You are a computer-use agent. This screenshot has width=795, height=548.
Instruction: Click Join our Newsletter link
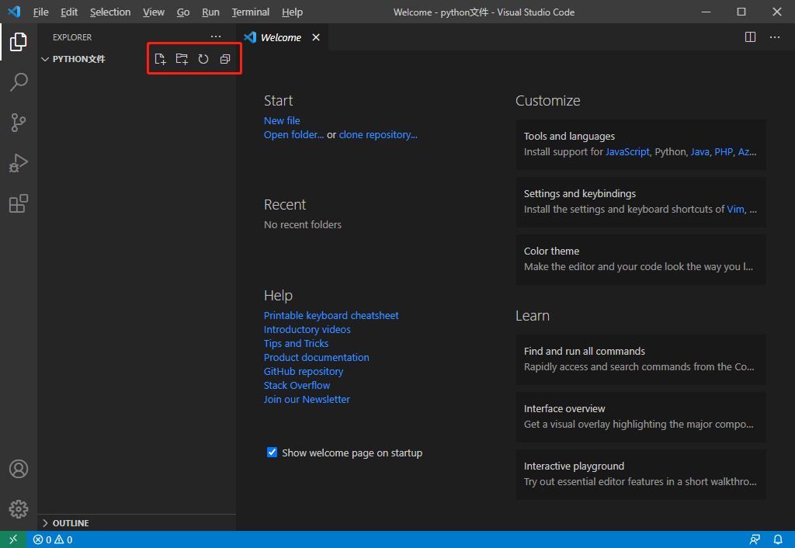click(307, 400)
